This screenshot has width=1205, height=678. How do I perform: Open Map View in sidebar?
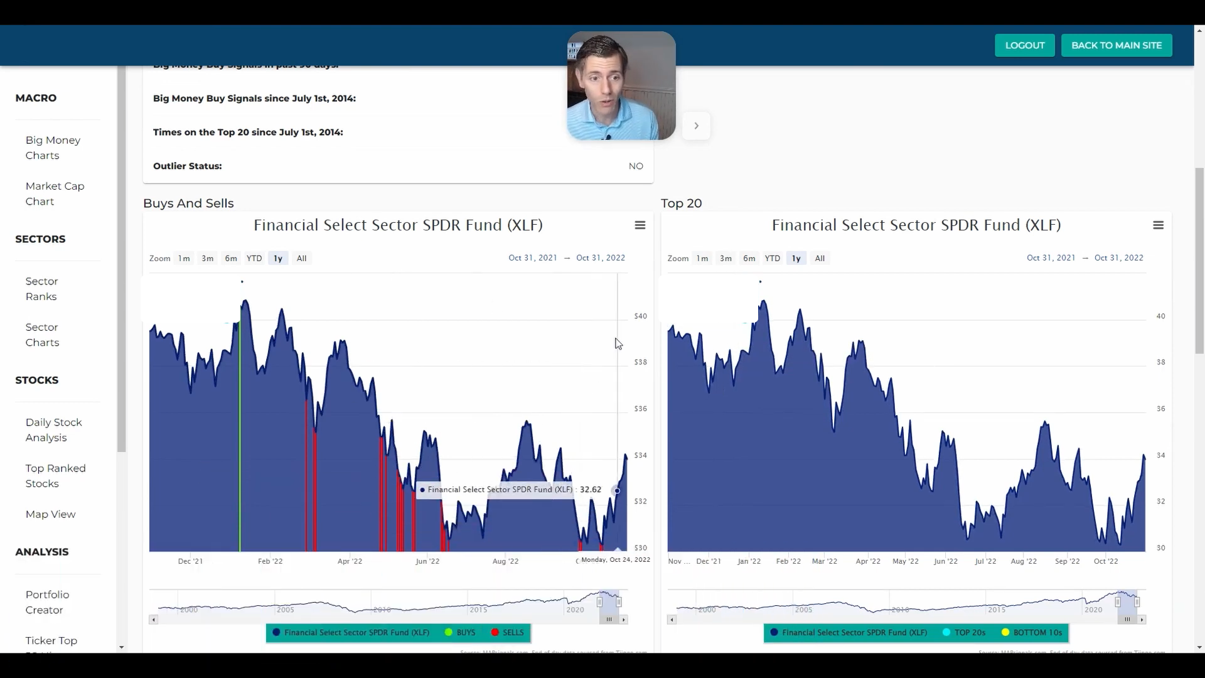50,514
